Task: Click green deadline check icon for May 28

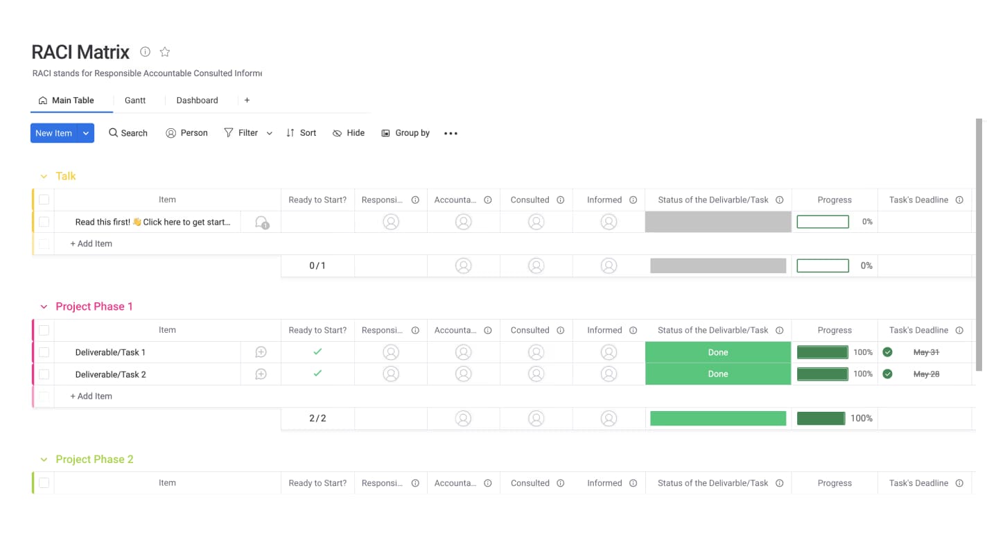Action: point(887,374)
